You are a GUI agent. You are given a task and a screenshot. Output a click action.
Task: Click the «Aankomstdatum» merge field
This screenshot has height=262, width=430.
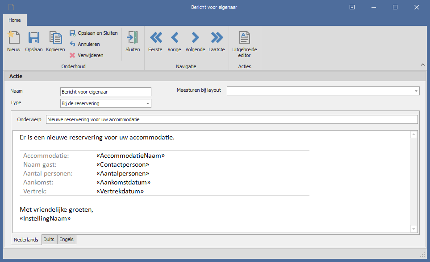click(123, 182)
